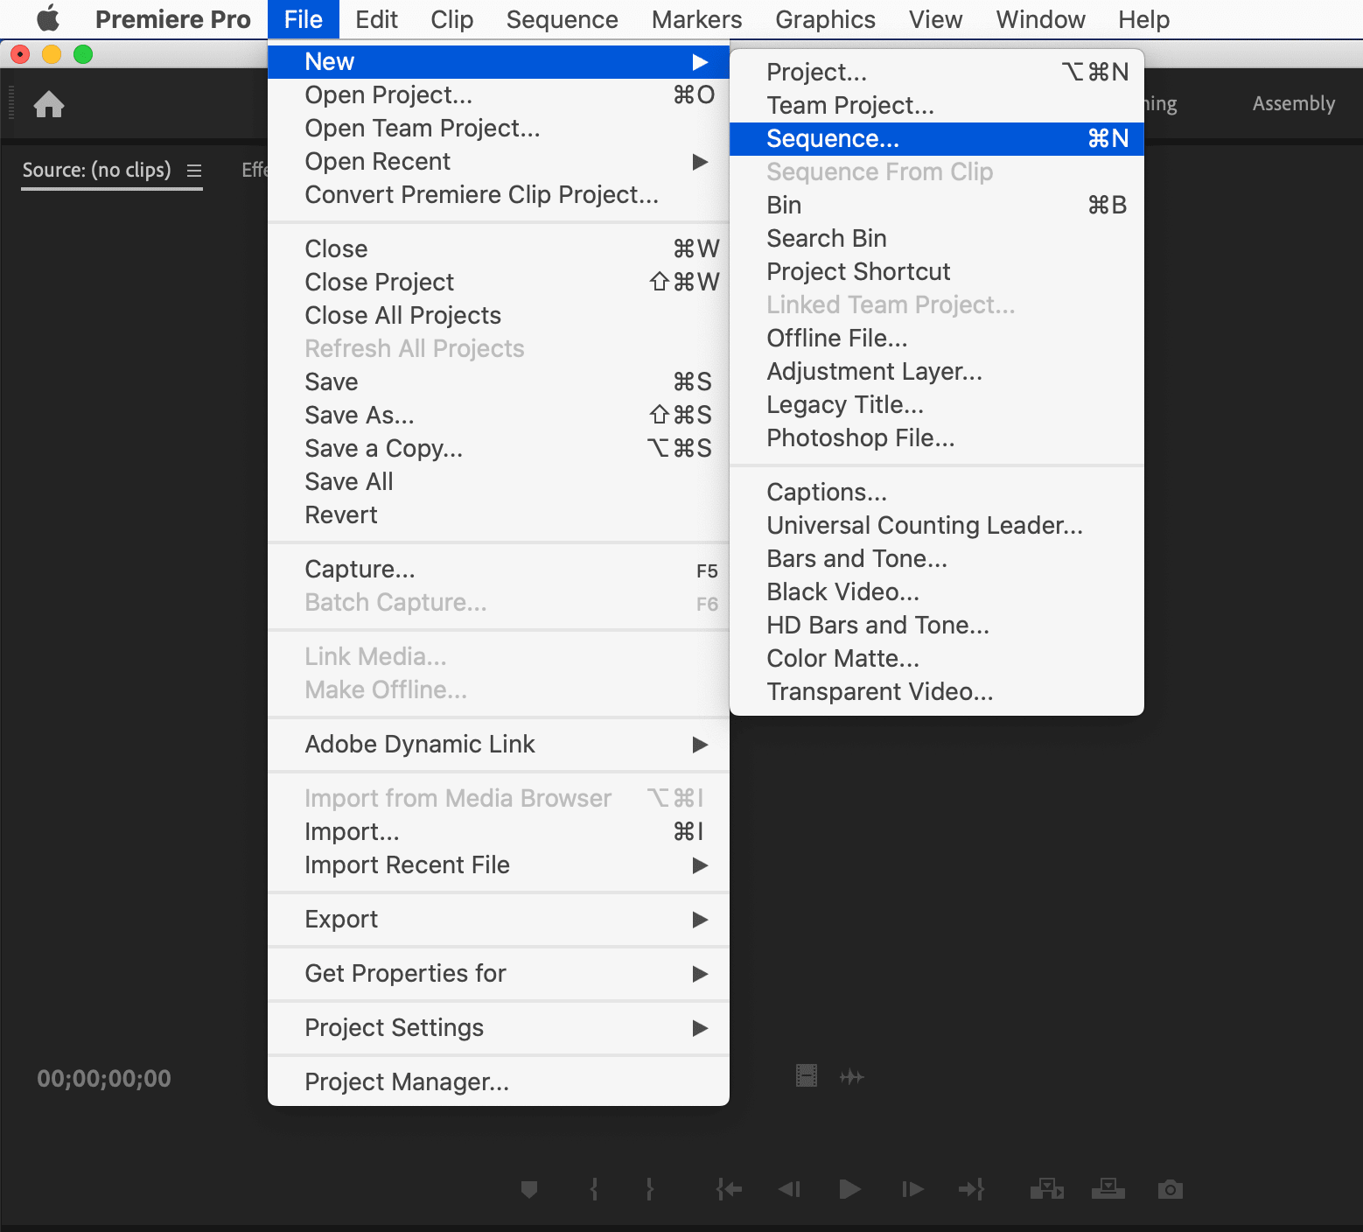This screenshot has height=1232, width=1363.
Task: Create a Color Matte...
Action: tap(937, 659)
